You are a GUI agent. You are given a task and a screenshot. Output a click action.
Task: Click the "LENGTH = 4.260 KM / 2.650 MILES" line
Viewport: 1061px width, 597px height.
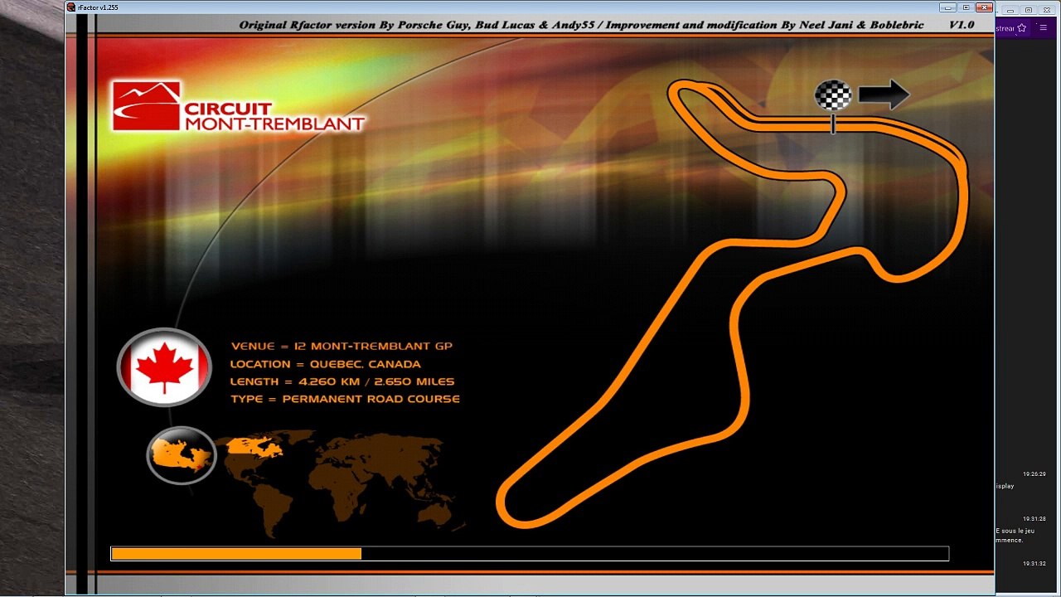[342, 381]
